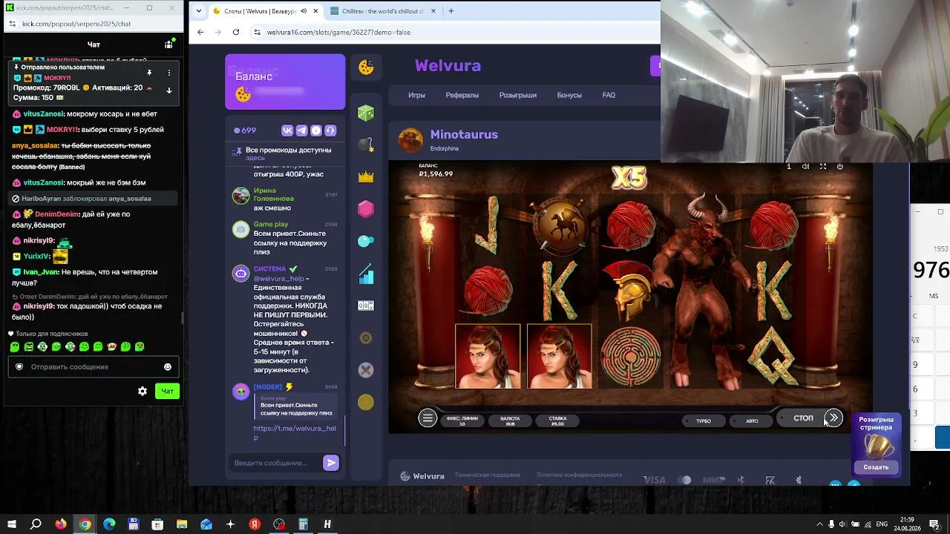950x534 pixels.
Task: Click the Welvura logo text
Action: [x=448, y=66]
